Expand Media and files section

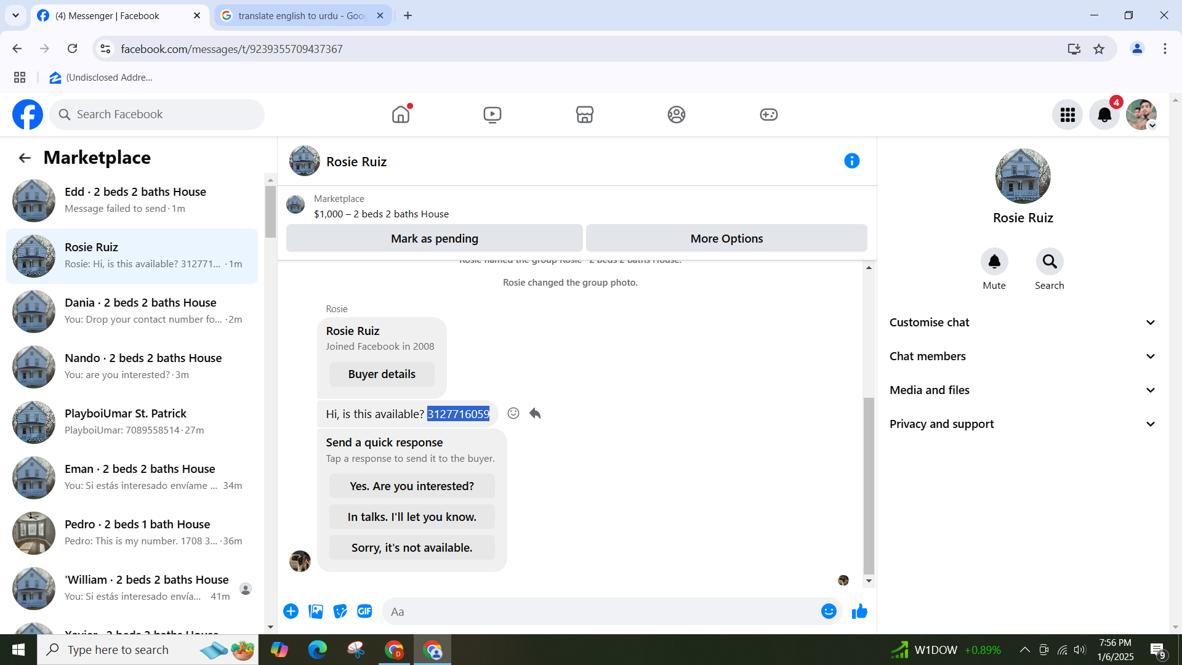[x=1022, y=390]
